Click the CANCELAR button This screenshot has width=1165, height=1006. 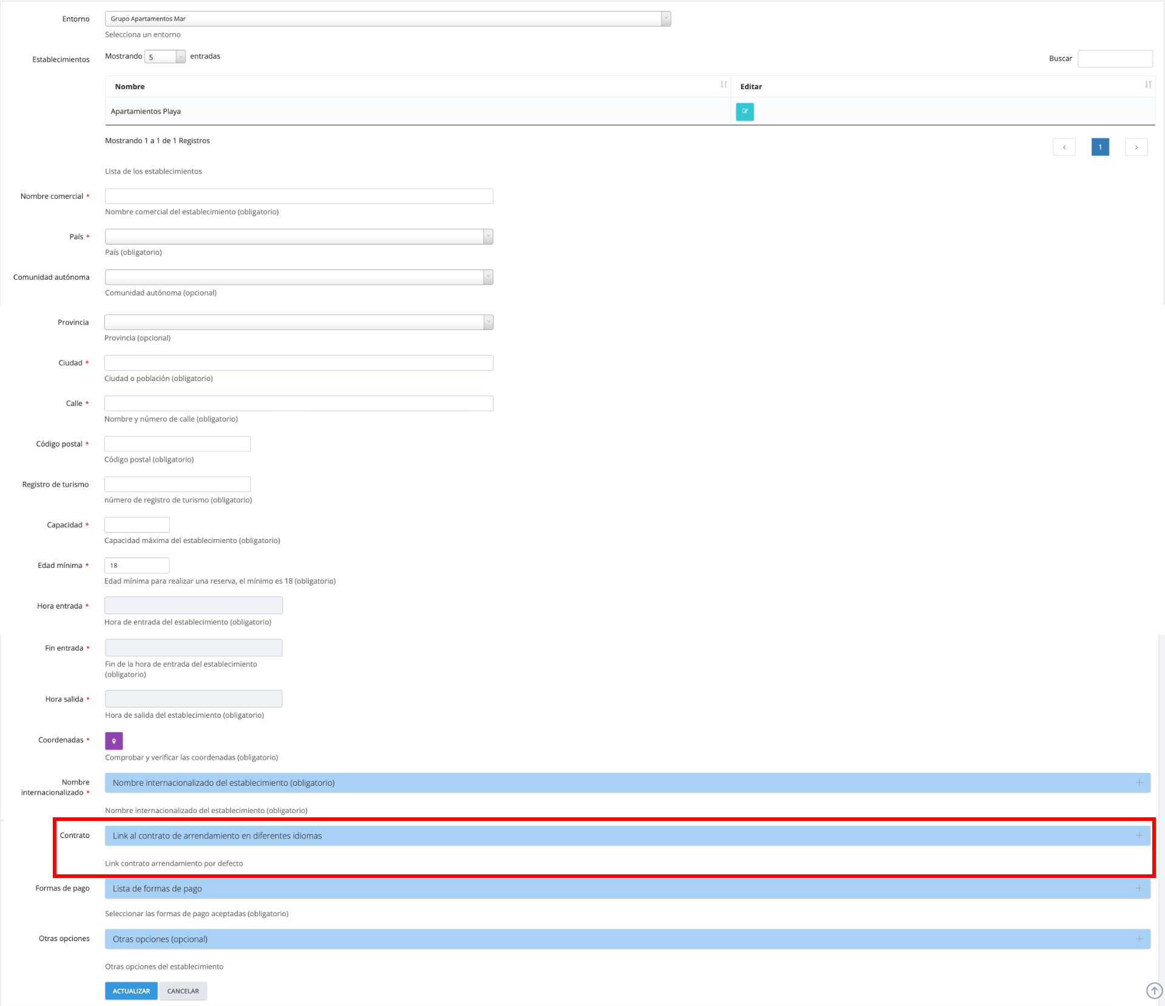pyautogui.click(x=183, y=991)
